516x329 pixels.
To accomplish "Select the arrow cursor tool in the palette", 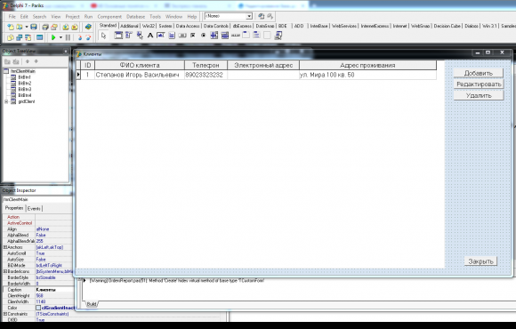I will [104, 36].
